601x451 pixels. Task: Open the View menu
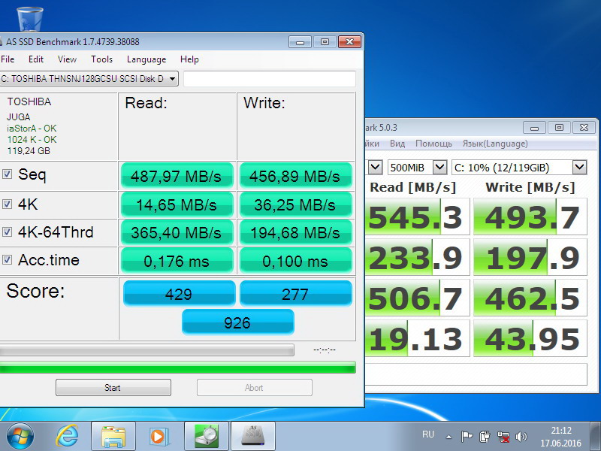pos(67,59)
